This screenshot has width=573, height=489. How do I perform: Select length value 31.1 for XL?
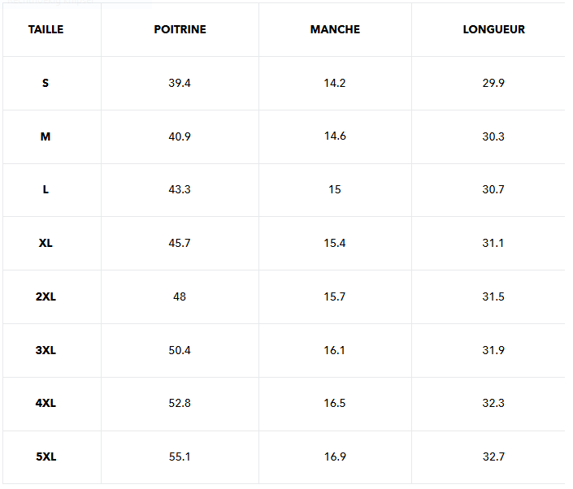(x=493, y=243)
